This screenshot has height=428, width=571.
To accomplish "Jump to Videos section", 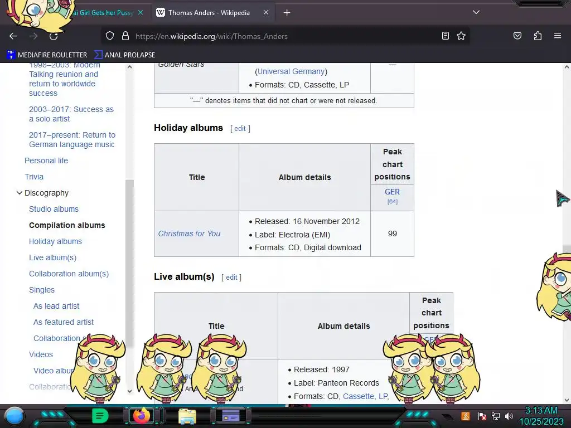I will (41, 354).
